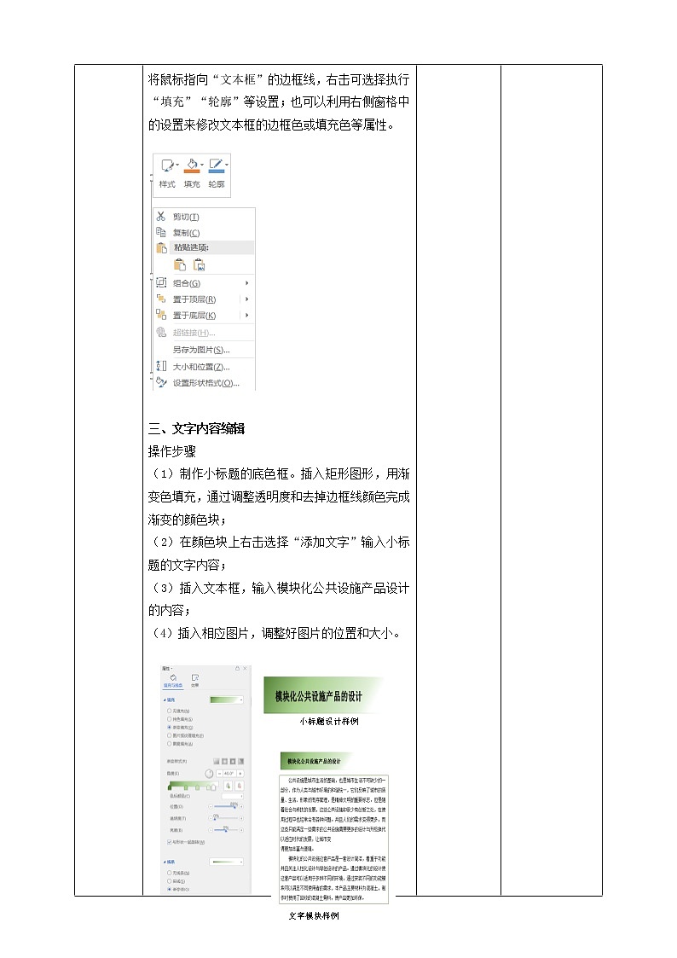The height and width of the screenshot is (958, 677).
Task: Click the 样式 (Style) icon in mini toolbar
Action: [x=166, y=165]
